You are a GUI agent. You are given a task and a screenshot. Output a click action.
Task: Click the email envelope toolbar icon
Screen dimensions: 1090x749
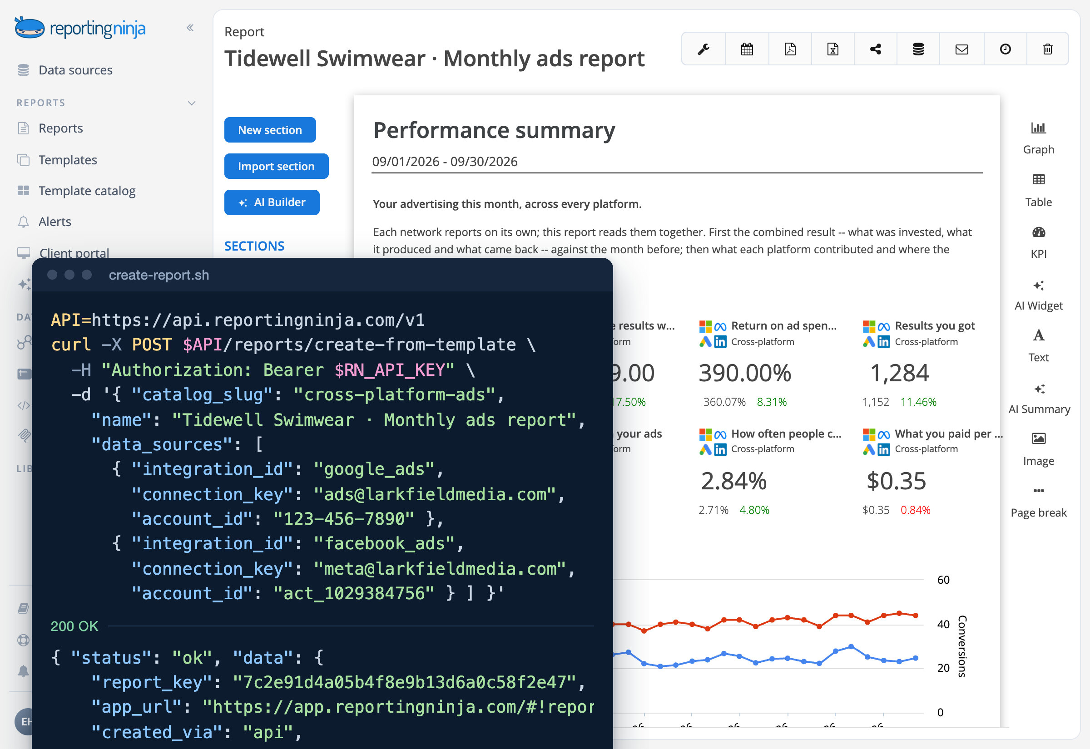[x=962, y=49]
